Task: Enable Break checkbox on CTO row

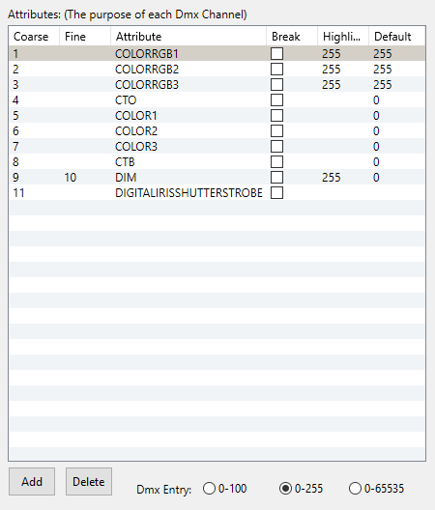Action: pos(276,100)
